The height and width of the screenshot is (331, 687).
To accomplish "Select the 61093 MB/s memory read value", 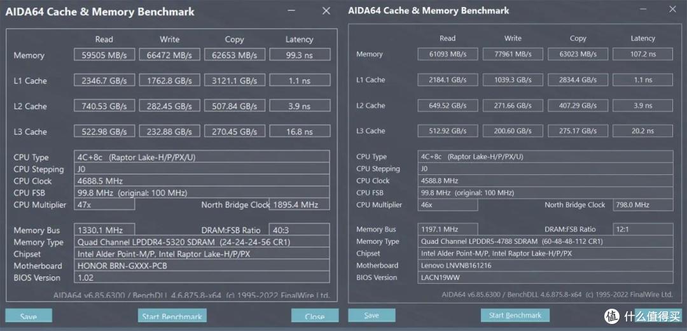I will pyautogui.click(x=447, y=54).
